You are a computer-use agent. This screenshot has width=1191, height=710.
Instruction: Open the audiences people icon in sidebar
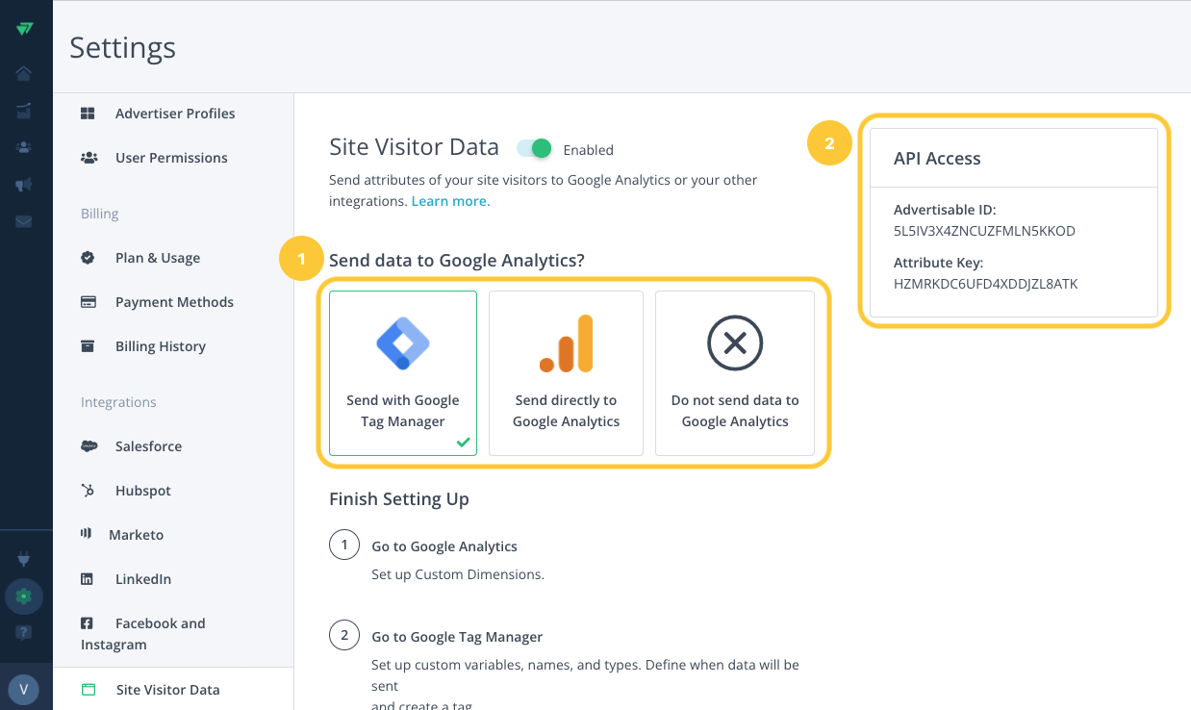click(24, 147)
